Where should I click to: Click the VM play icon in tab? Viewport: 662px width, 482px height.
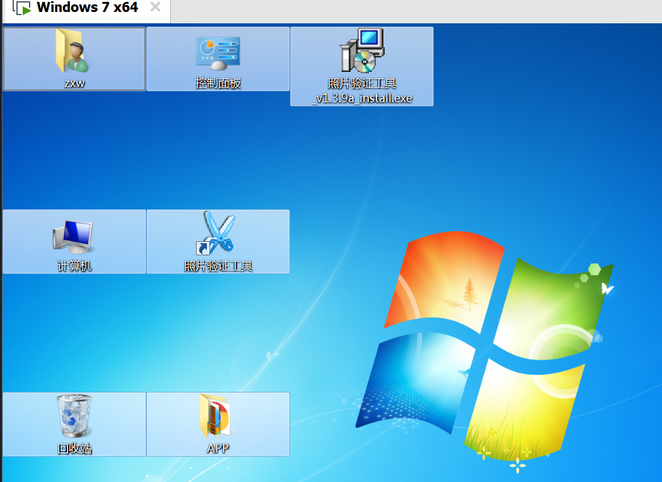23,9
